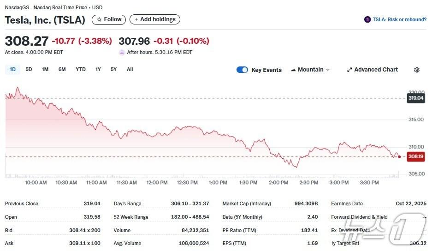Click the 319.04 previous close label
The image size is (432, 251).
pyautogui.click(x=416, y=98)
